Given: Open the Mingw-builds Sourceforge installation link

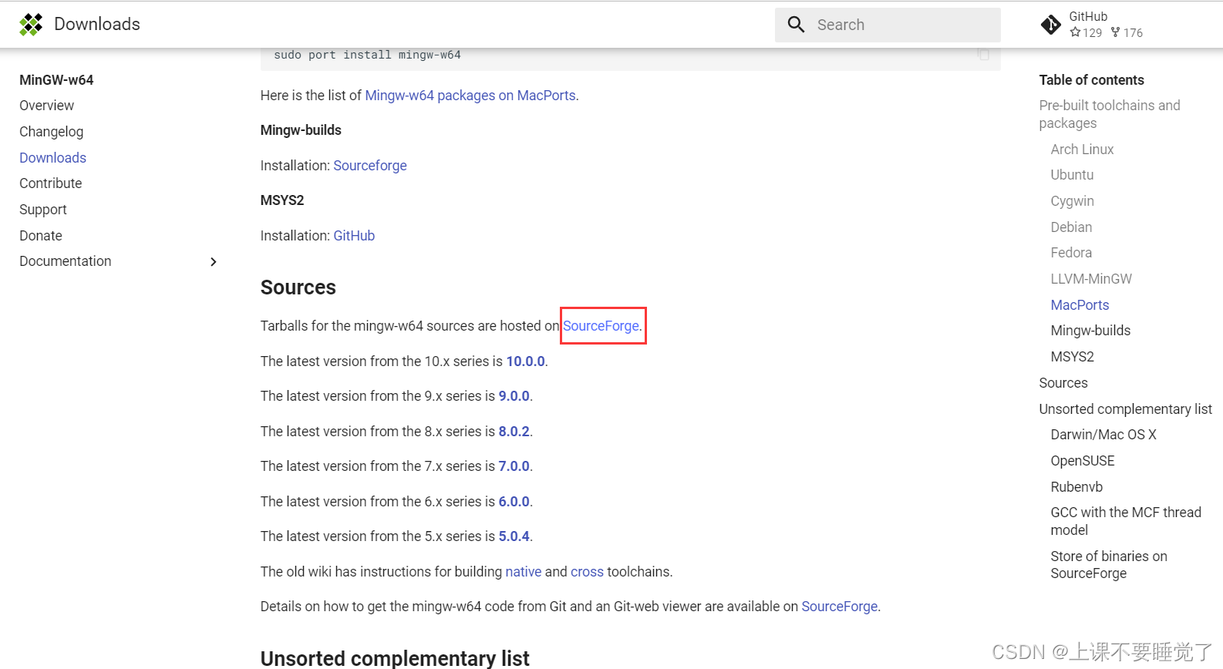Looking at the screenshot, I should (x=370, y=166).
